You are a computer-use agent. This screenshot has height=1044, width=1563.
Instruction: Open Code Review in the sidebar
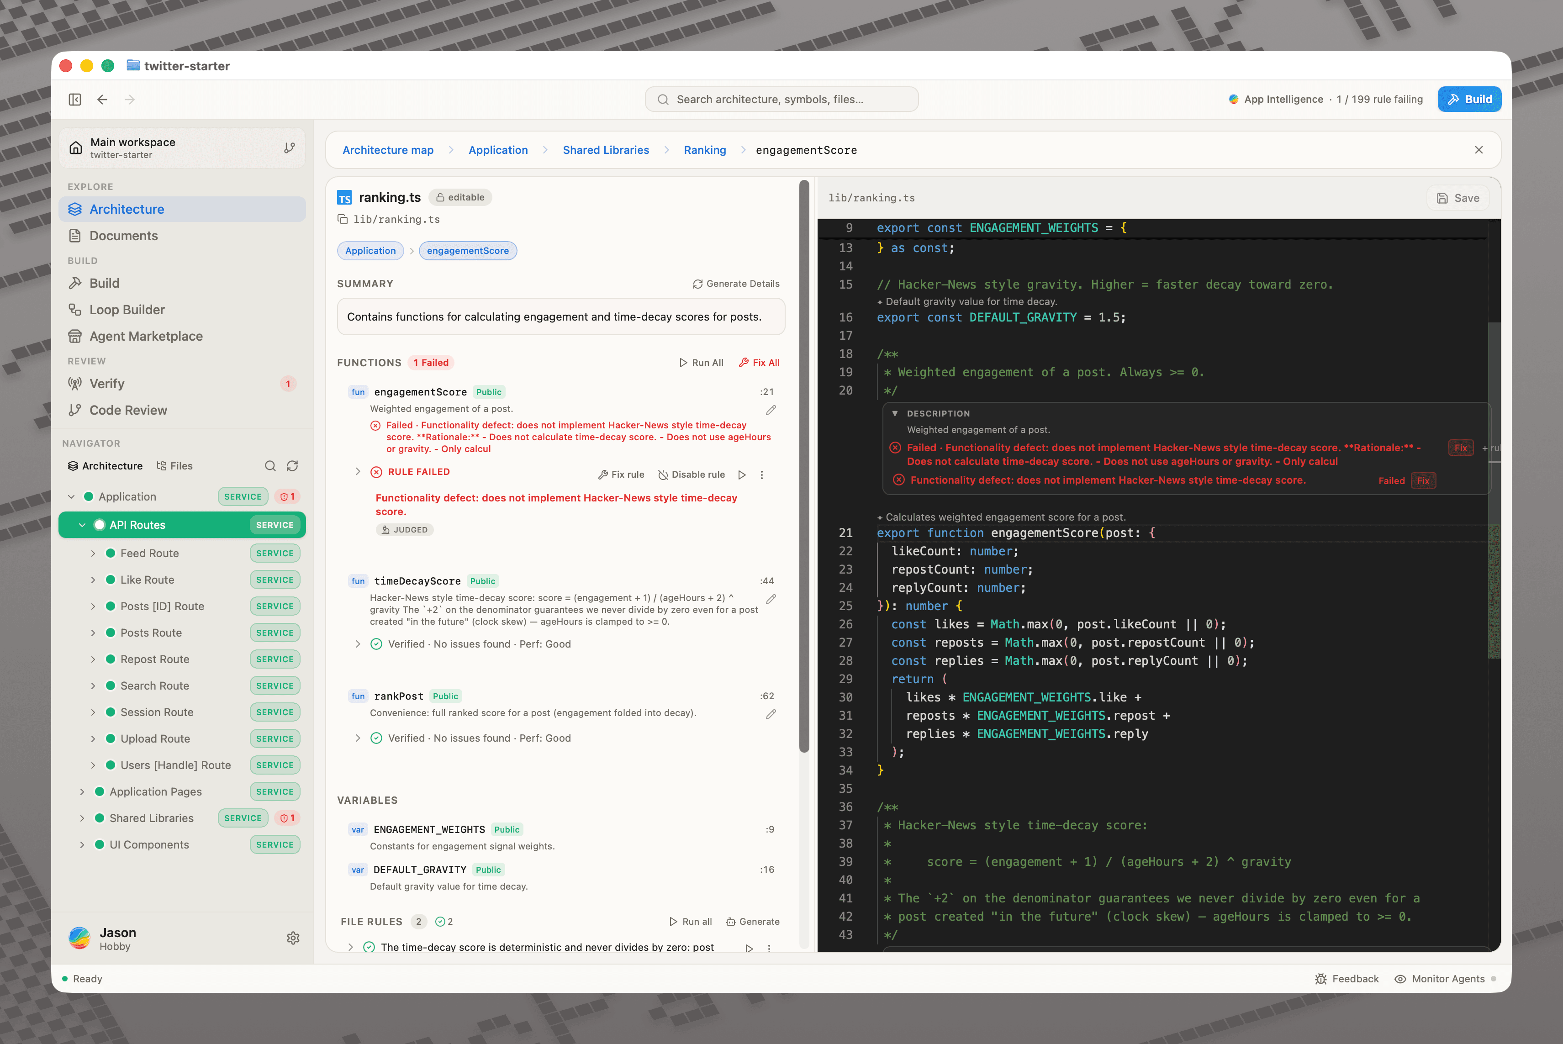pyautogui.click(x=182, y=410)
